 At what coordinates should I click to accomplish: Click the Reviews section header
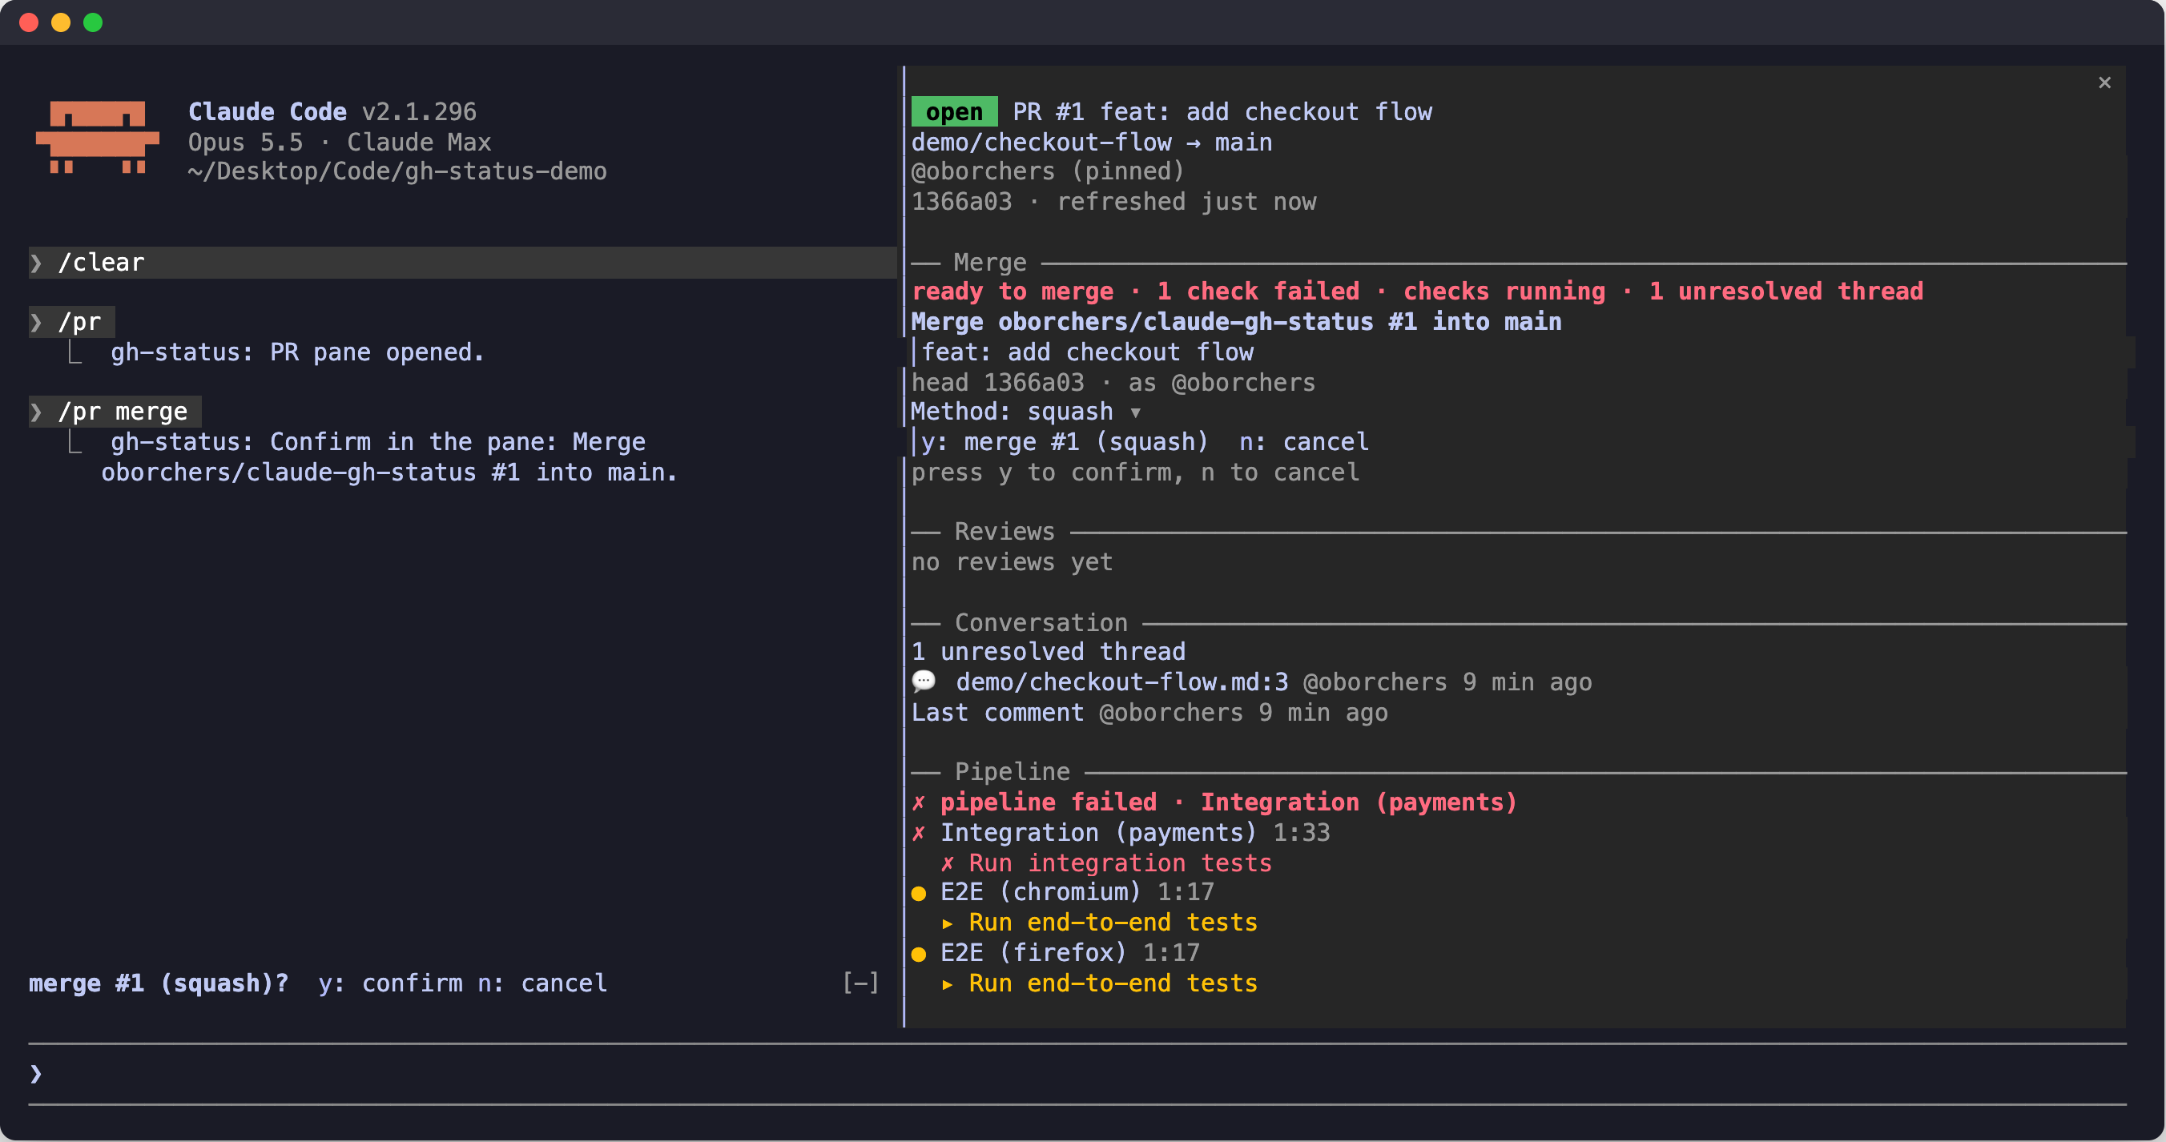point(1004,532)
